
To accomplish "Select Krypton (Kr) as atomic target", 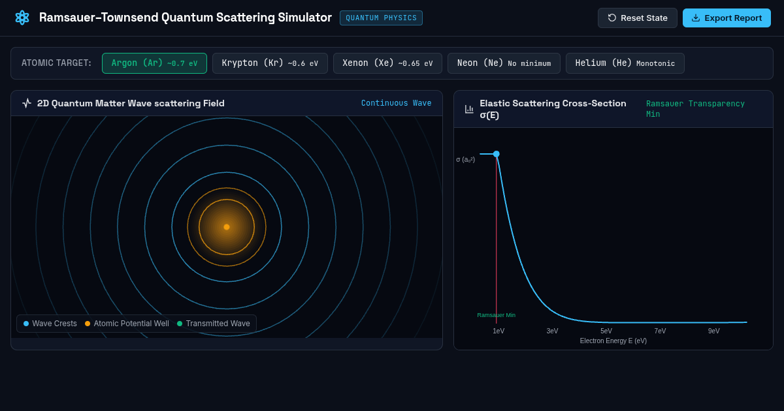I will pos(270,63).
